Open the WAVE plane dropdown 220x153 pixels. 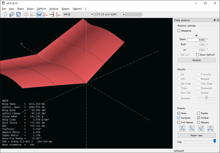click(x=78, y=14)
